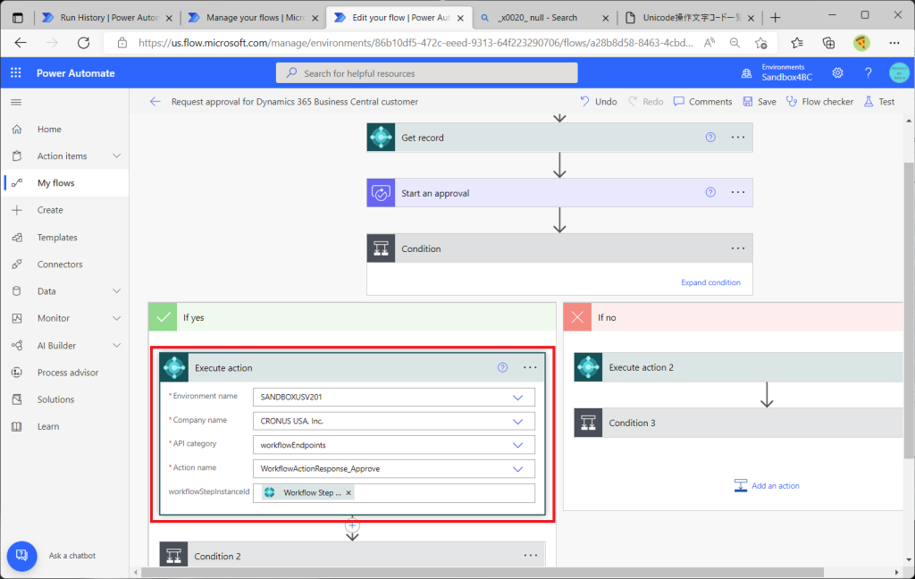Open the API category dropdown
This screenshot has height=579, width=915.
(517, 445)
